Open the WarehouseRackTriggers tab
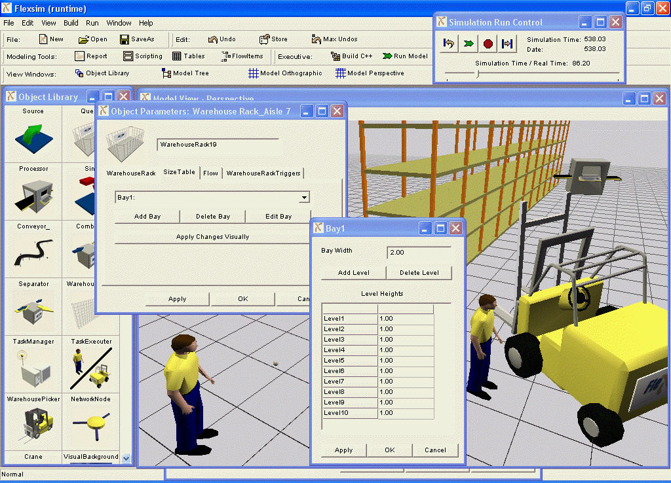Viewport: 671px width, 483px height. 263,173
